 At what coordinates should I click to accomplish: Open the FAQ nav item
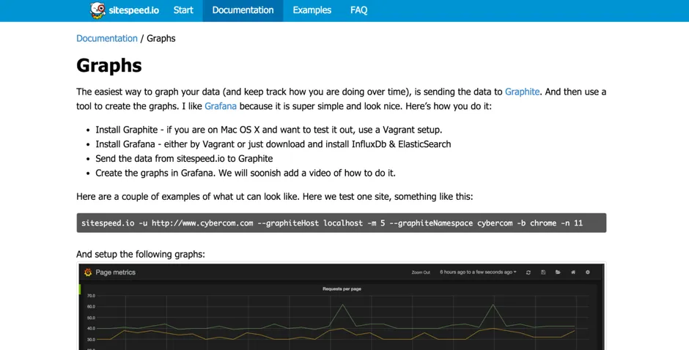358,10
